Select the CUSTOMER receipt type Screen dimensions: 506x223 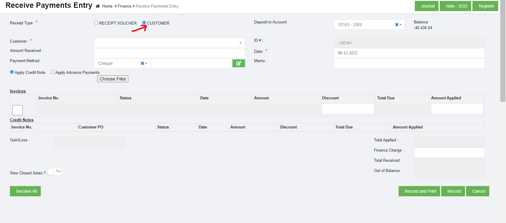point(144,23)
